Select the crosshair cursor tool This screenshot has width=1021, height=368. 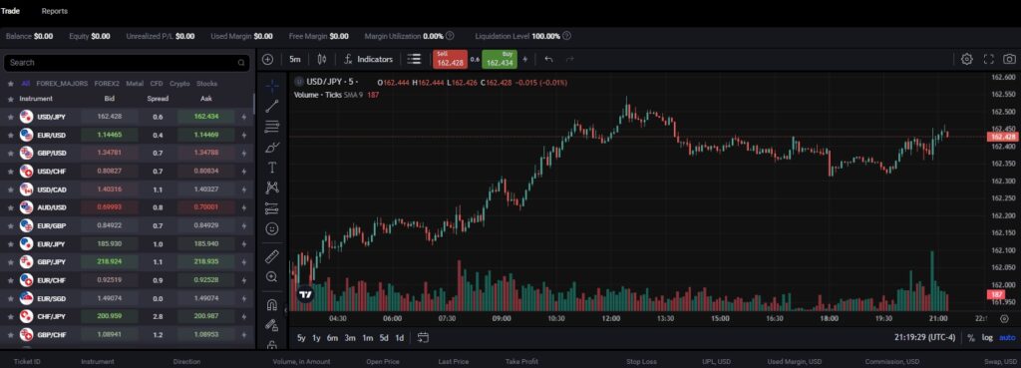click(272, 86)
